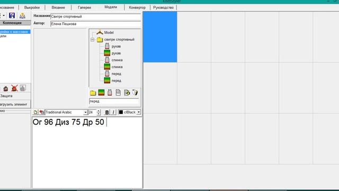Click the new page icon in text toolbar
The height and width of the screenshot is (191, 339).
click(35, 112)
